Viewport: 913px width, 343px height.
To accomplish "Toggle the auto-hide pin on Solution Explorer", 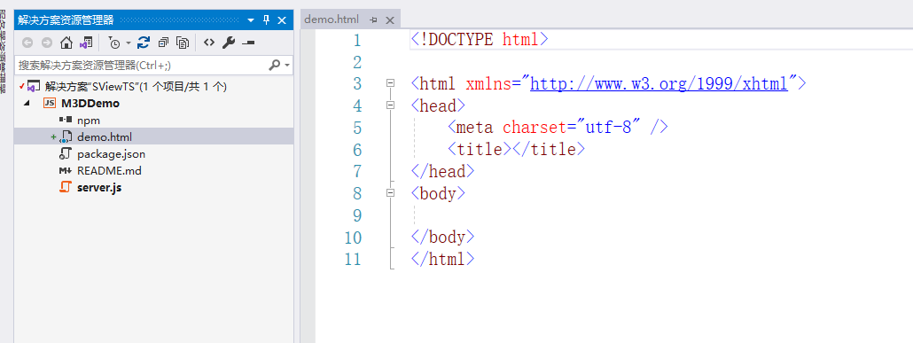I will pyautogui.click(x=266, y=20).
